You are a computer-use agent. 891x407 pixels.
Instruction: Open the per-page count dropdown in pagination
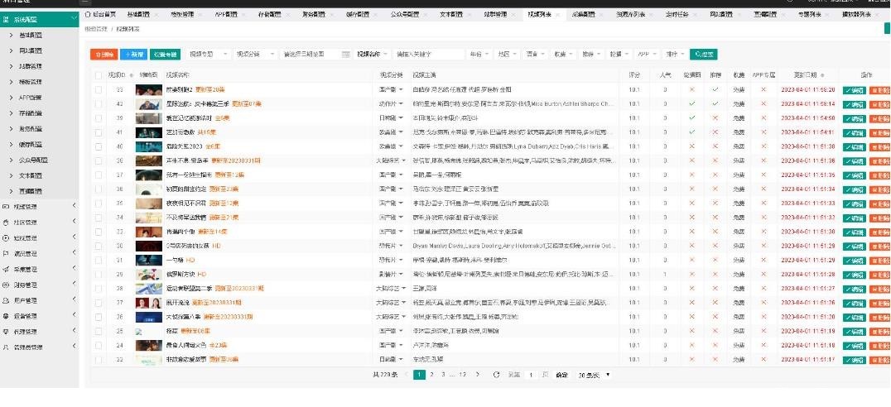pyautogui.click(x=594, y=375)
